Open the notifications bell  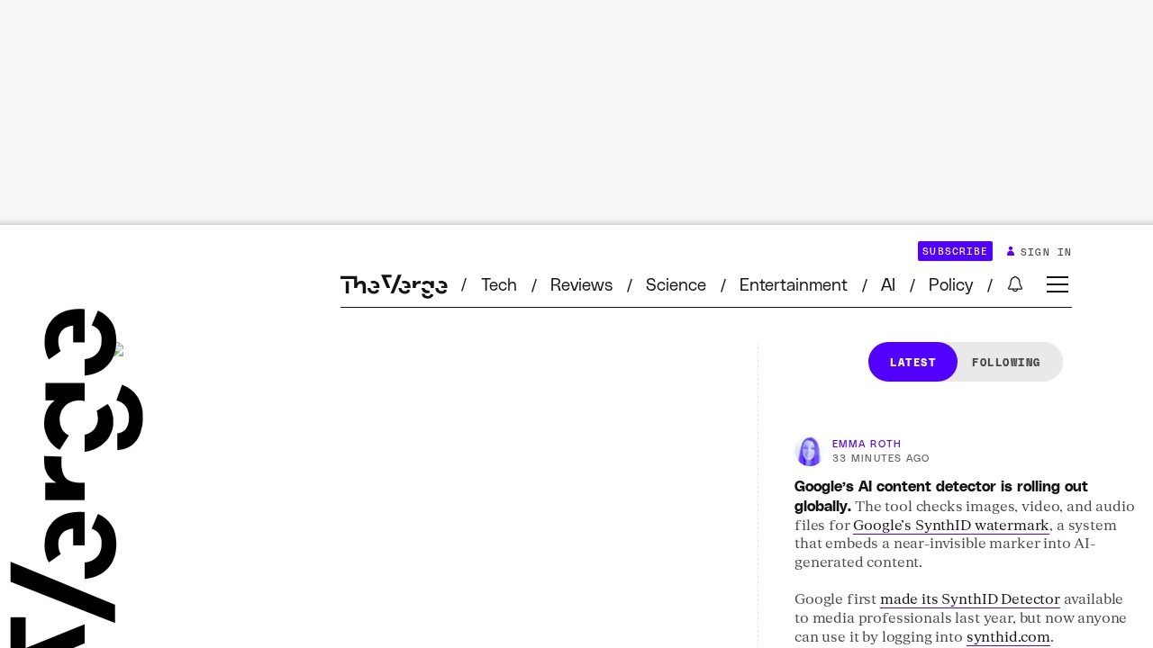tap(1015, 284)
